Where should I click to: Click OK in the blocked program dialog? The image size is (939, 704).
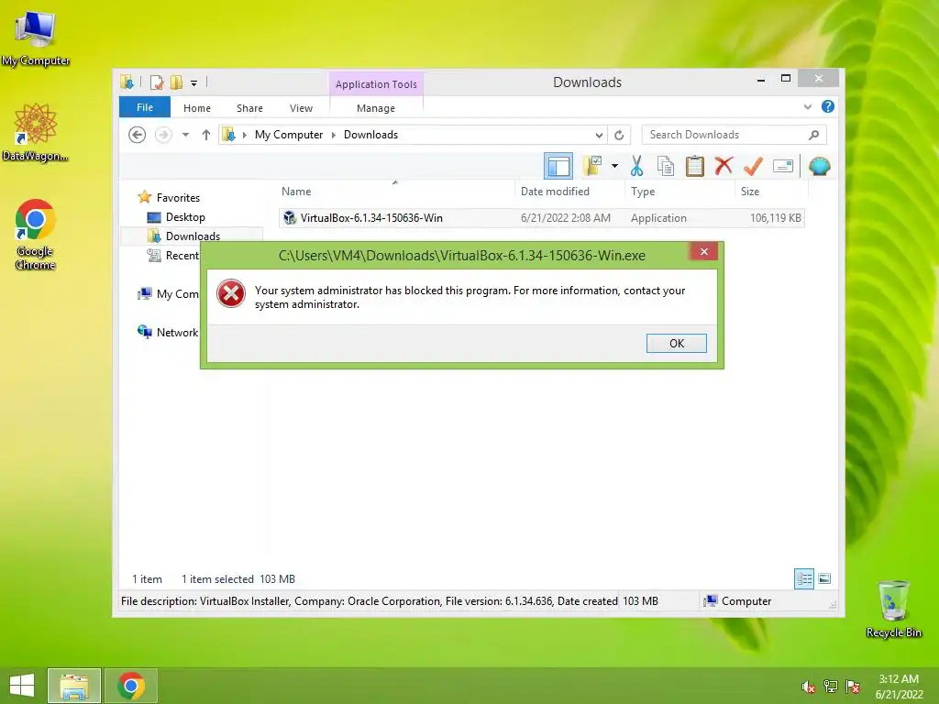[x=676, y=343]
